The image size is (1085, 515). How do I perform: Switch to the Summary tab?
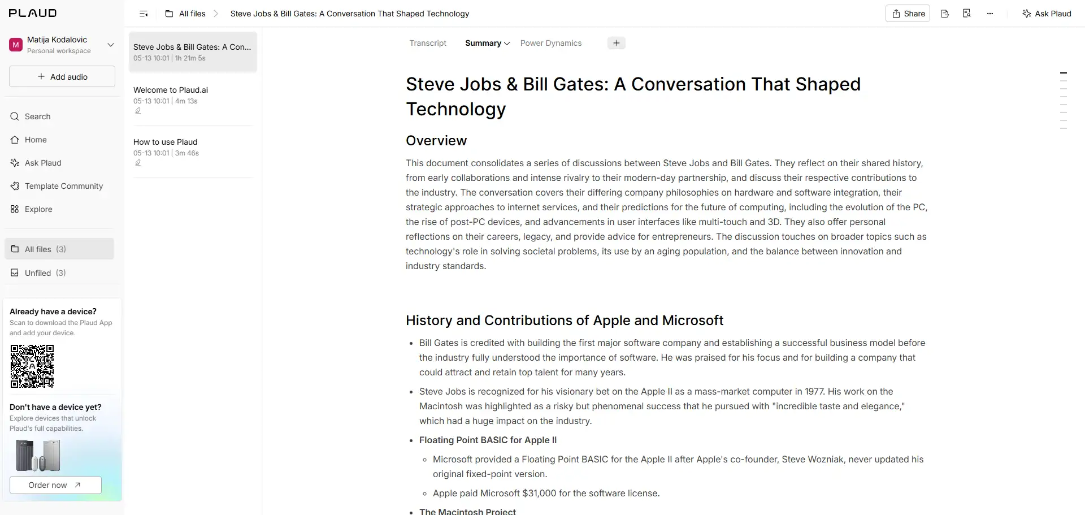click(483, 43)
